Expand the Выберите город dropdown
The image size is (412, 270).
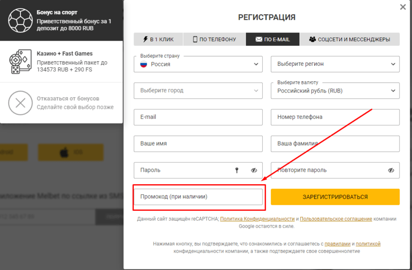point(198,91)
